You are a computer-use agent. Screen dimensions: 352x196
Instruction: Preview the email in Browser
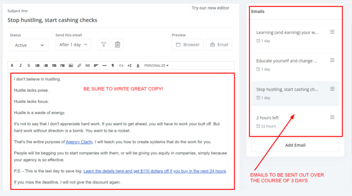188,45
